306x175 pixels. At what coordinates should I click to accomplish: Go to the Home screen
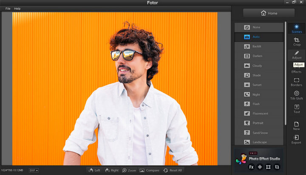(269, 13)
